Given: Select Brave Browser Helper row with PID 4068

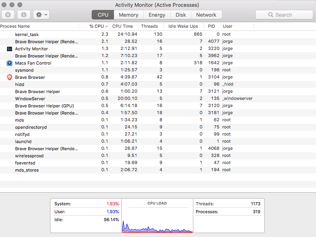Looking at the screenshot, I should [158, 149].
